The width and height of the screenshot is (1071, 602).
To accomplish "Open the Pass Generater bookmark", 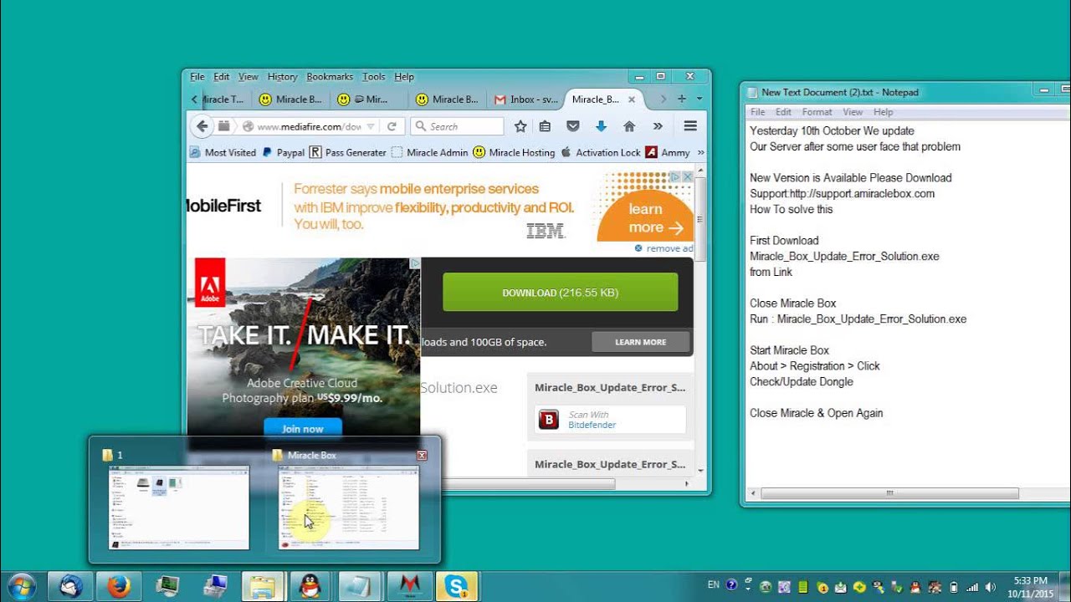I will tap(348, 152).
